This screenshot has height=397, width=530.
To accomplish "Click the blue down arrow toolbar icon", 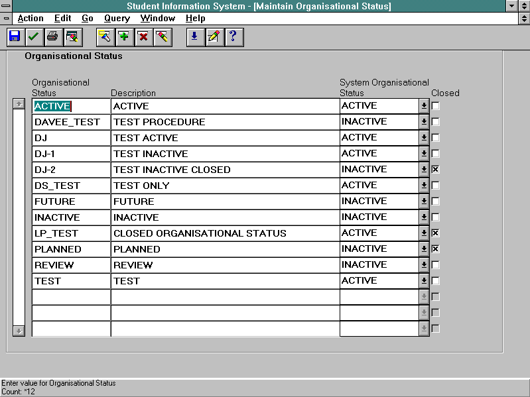I will 194,36.
